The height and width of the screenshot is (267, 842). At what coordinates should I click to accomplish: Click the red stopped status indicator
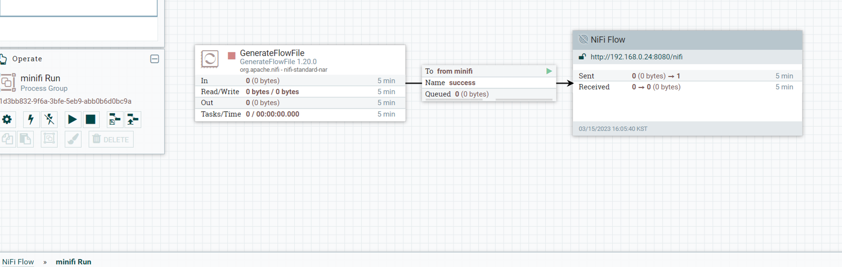tap(232, 55)
